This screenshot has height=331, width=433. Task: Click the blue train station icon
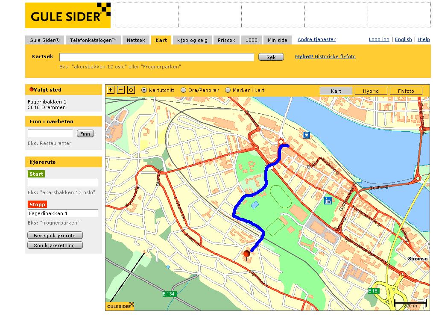pos(307,135)
